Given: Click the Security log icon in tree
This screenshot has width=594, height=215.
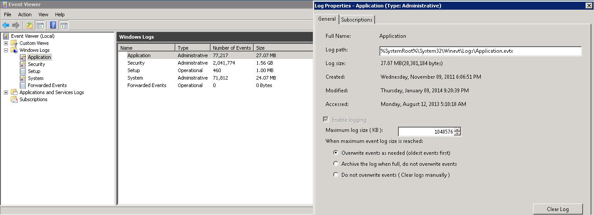Looking at the screenshot, I should (x=23, y=64).
